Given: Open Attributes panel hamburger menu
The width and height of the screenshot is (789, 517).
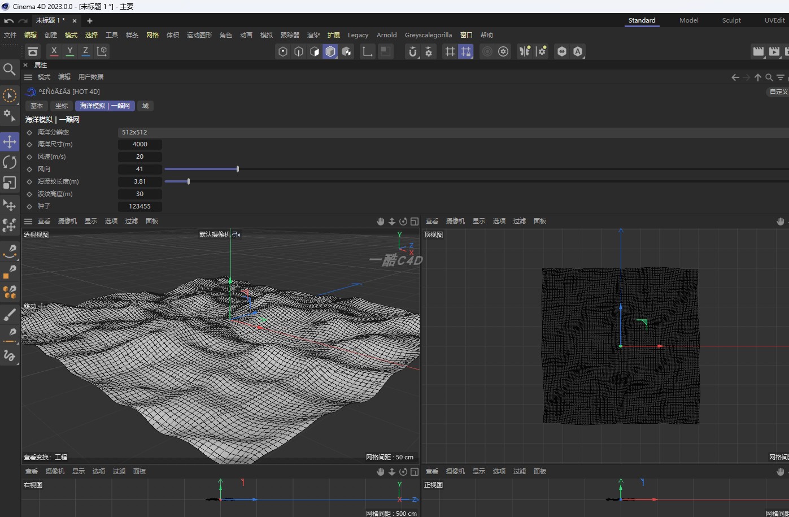Looking at the screenshot, I should point(28,77).
